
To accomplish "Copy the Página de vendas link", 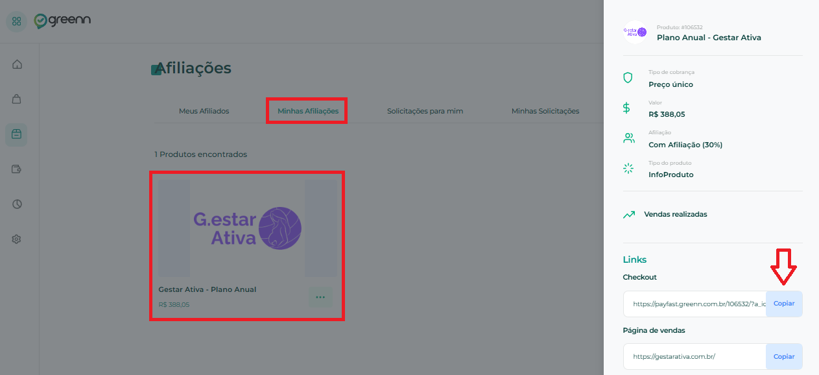I will (784, 356).
